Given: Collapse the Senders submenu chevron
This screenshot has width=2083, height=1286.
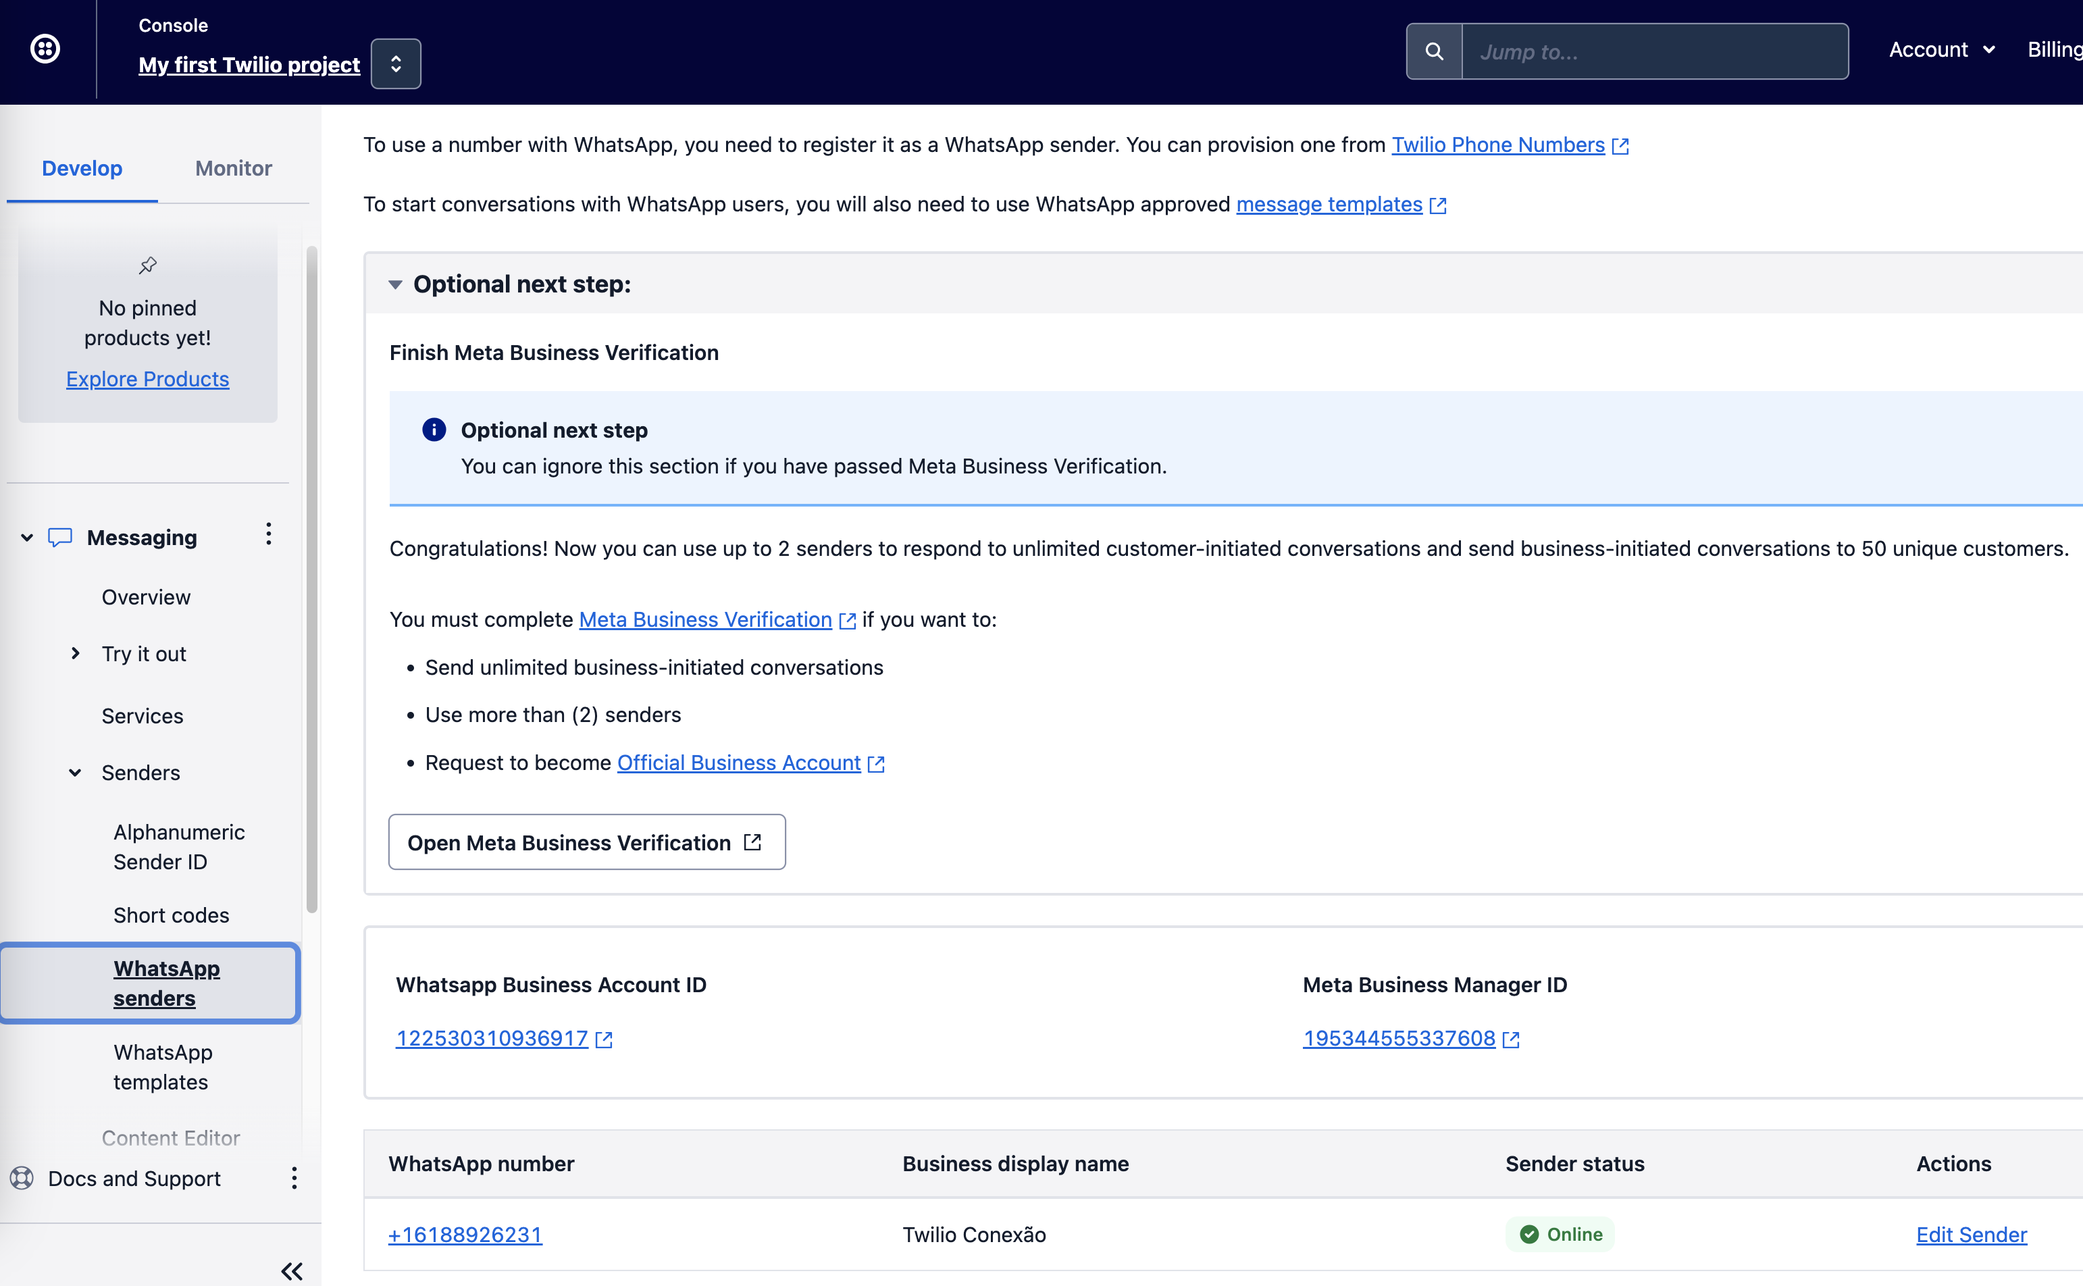Looking at the screenshot, I should point(76,772).
